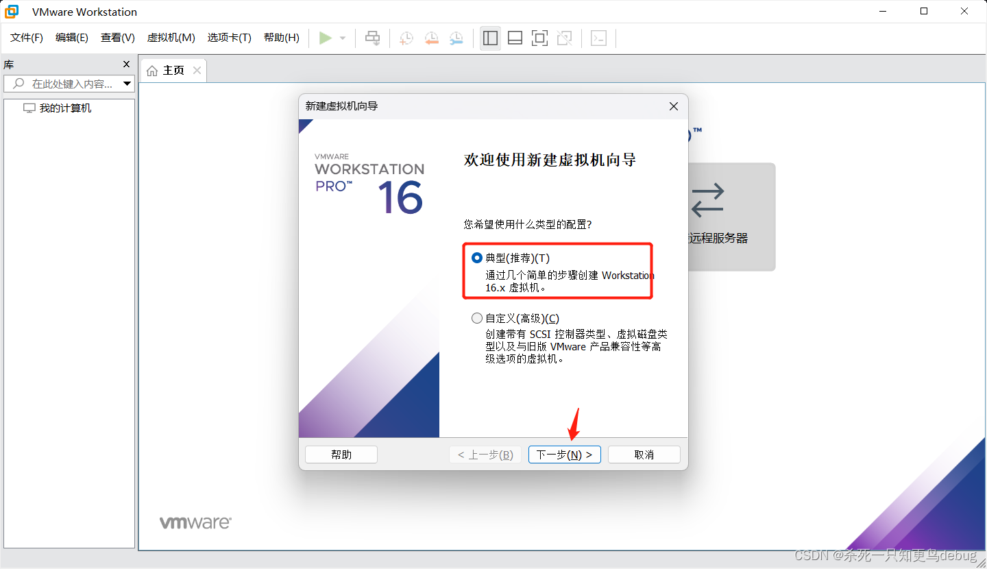Viewport: 987px width, 569px height.
Task: Open the power options dropdown arrow
Action: 343,38
